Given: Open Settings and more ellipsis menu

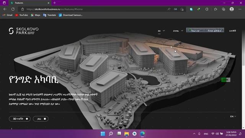Looking at the screenshot, I should point(240,9).
